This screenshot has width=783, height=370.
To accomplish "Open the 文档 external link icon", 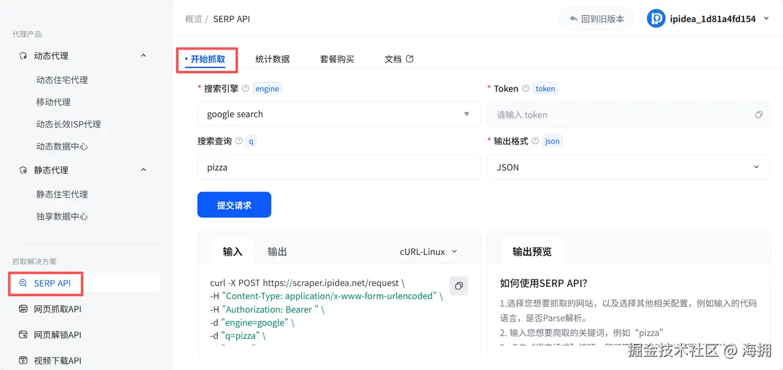I will pos(410,59).
